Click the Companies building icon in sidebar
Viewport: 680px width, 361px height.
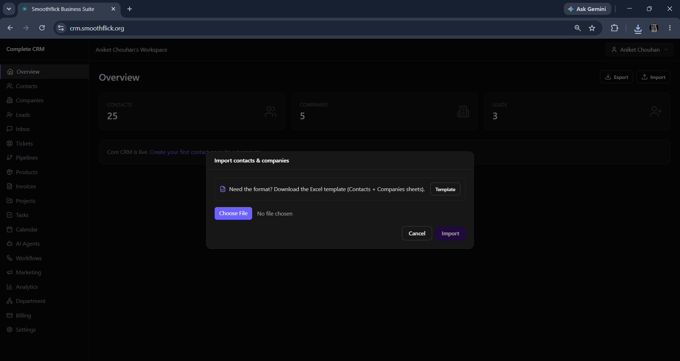[x=10, y=100]
